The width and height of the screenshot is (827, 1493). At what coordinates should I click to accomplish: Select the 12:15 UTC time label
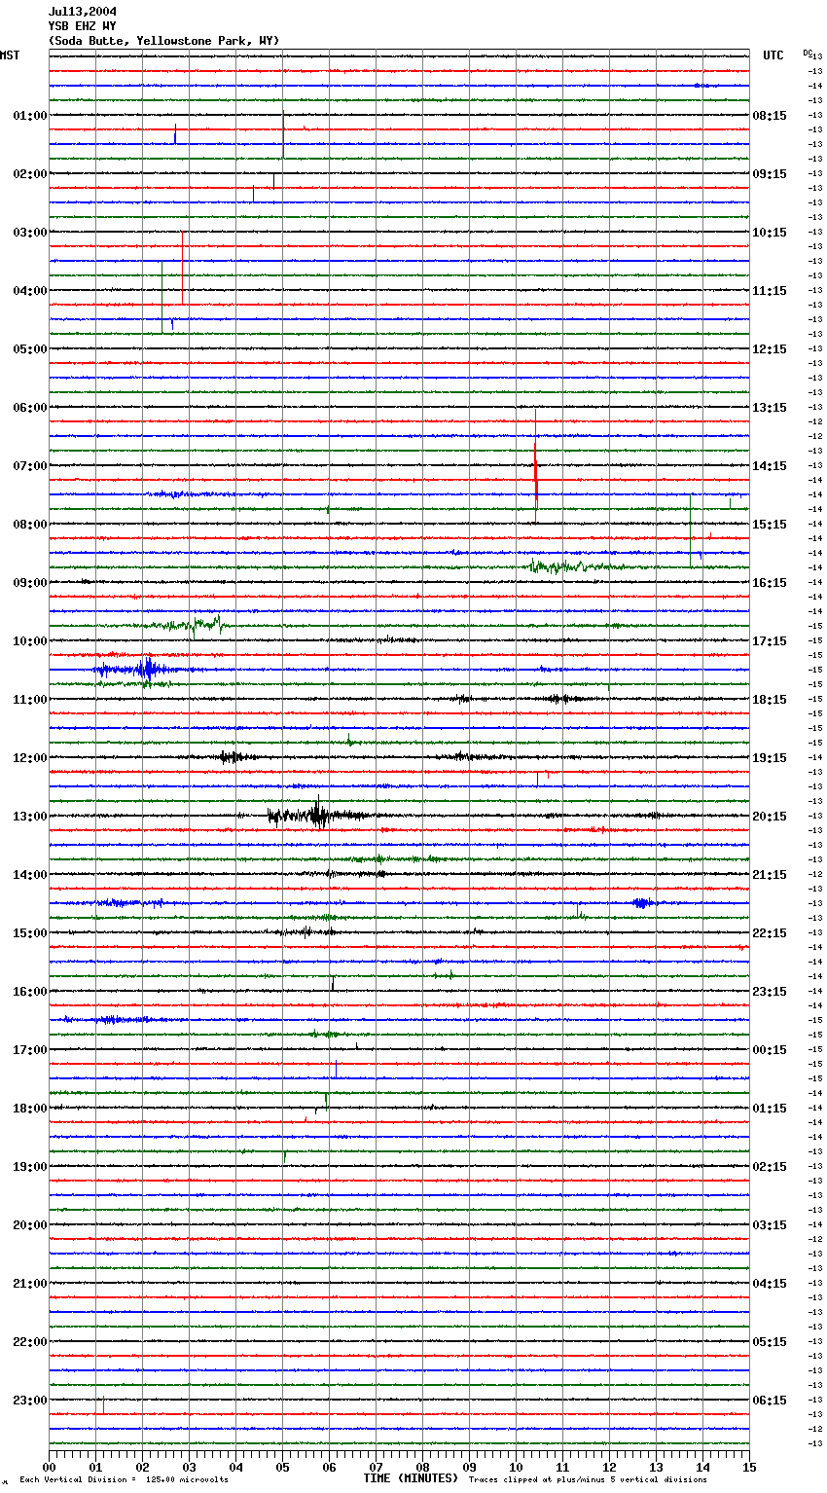(x=770, y=349)
